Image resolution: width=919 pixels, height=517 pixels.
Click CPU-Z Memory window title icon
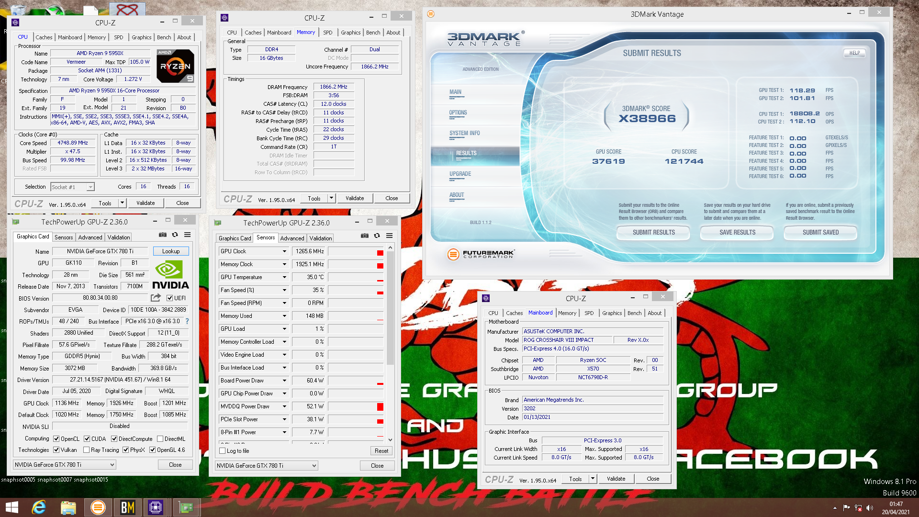[224, 18]
